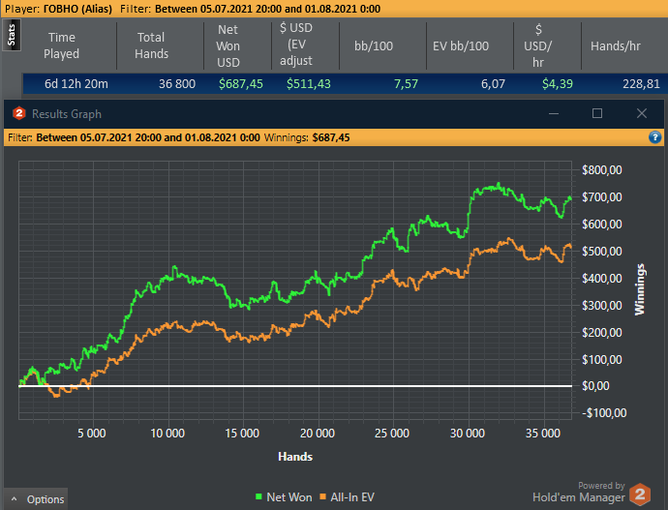This screenshot has height=510, width=668.
Task: Sort by $ USD EV adjust column
Action: pos(296,45)
